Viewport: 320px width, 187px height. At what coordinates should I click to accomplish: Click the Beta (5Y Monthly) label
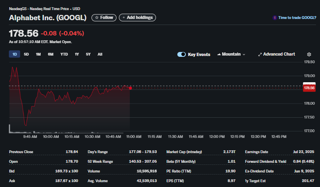point(181,162)
